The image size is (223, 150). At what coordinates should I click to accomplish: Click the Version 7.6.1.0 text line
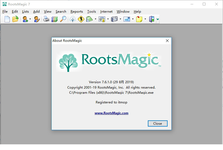pos(111,82)
